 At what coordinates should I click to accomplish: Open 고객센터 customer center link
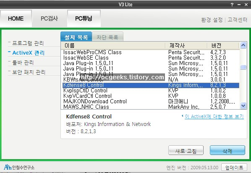pyautogui.click(x=238, y=20)
